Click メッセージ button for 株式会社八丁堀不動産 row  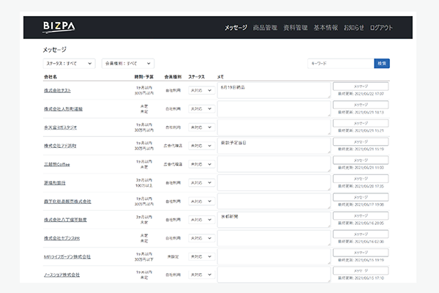click(x=361, y=215)
